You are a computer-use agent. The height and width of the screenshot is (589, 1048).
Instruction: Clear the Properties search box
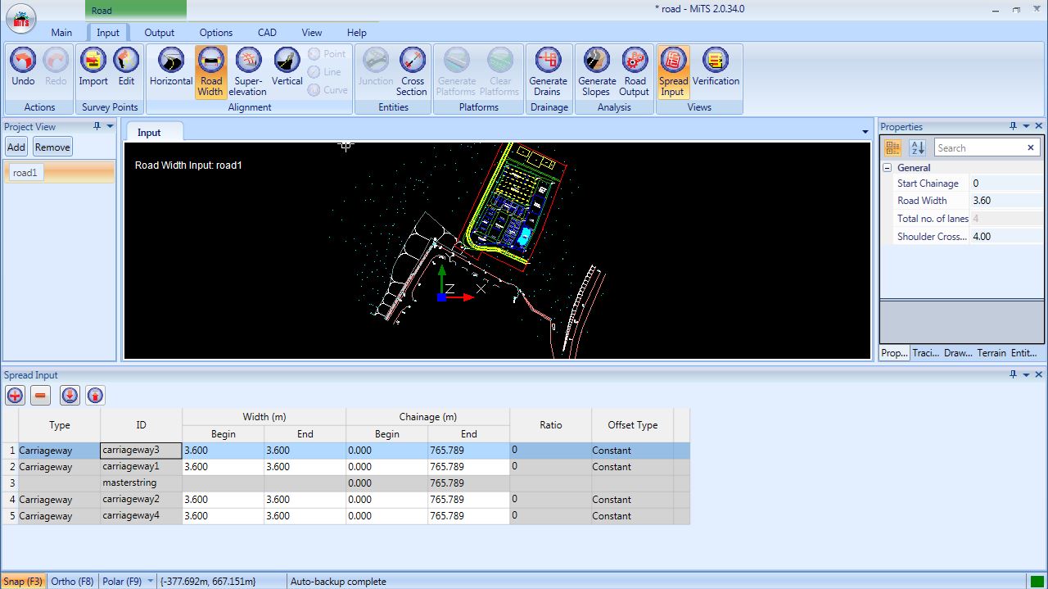pos(1031,147)
